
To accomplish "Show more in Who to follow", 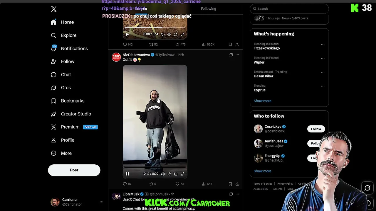I will click(x=263, y=171).
